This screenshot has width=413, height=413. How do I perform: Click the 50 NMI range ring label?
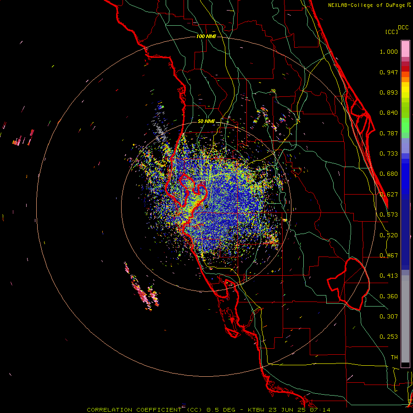click(x=206, y=122)
